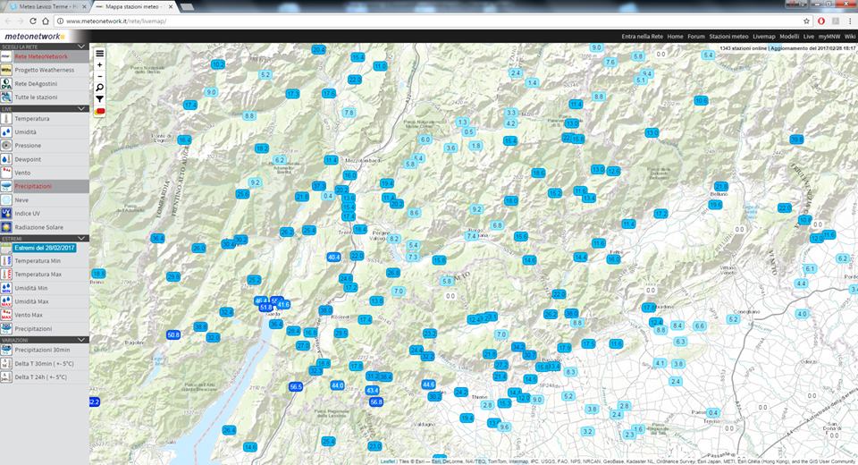
Task: Open the map filter funnel icon
Action: [x=99, y=99]
